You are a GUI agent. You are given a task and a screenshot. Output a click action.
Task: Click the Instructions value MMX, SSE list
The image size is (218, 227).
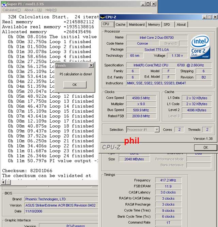(x=169, y=83)
